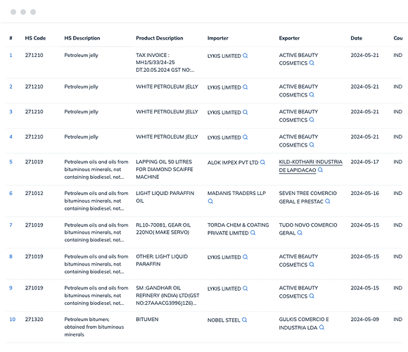This screenshot has width=408, height=352.
Task: Click search icon under MADANIS TRADERS LLP
Action: [210, 201]
